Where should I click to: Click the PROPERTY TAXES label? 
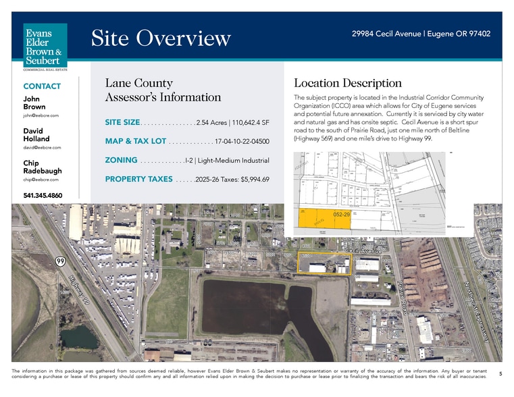click(138, 179)
